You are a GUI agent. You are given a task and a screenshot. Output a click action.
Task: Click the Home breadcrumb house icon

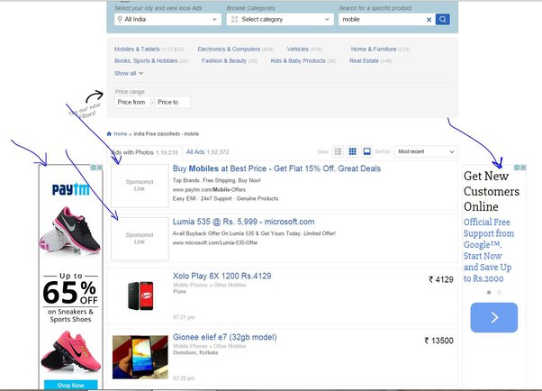(x=109, y=134)
